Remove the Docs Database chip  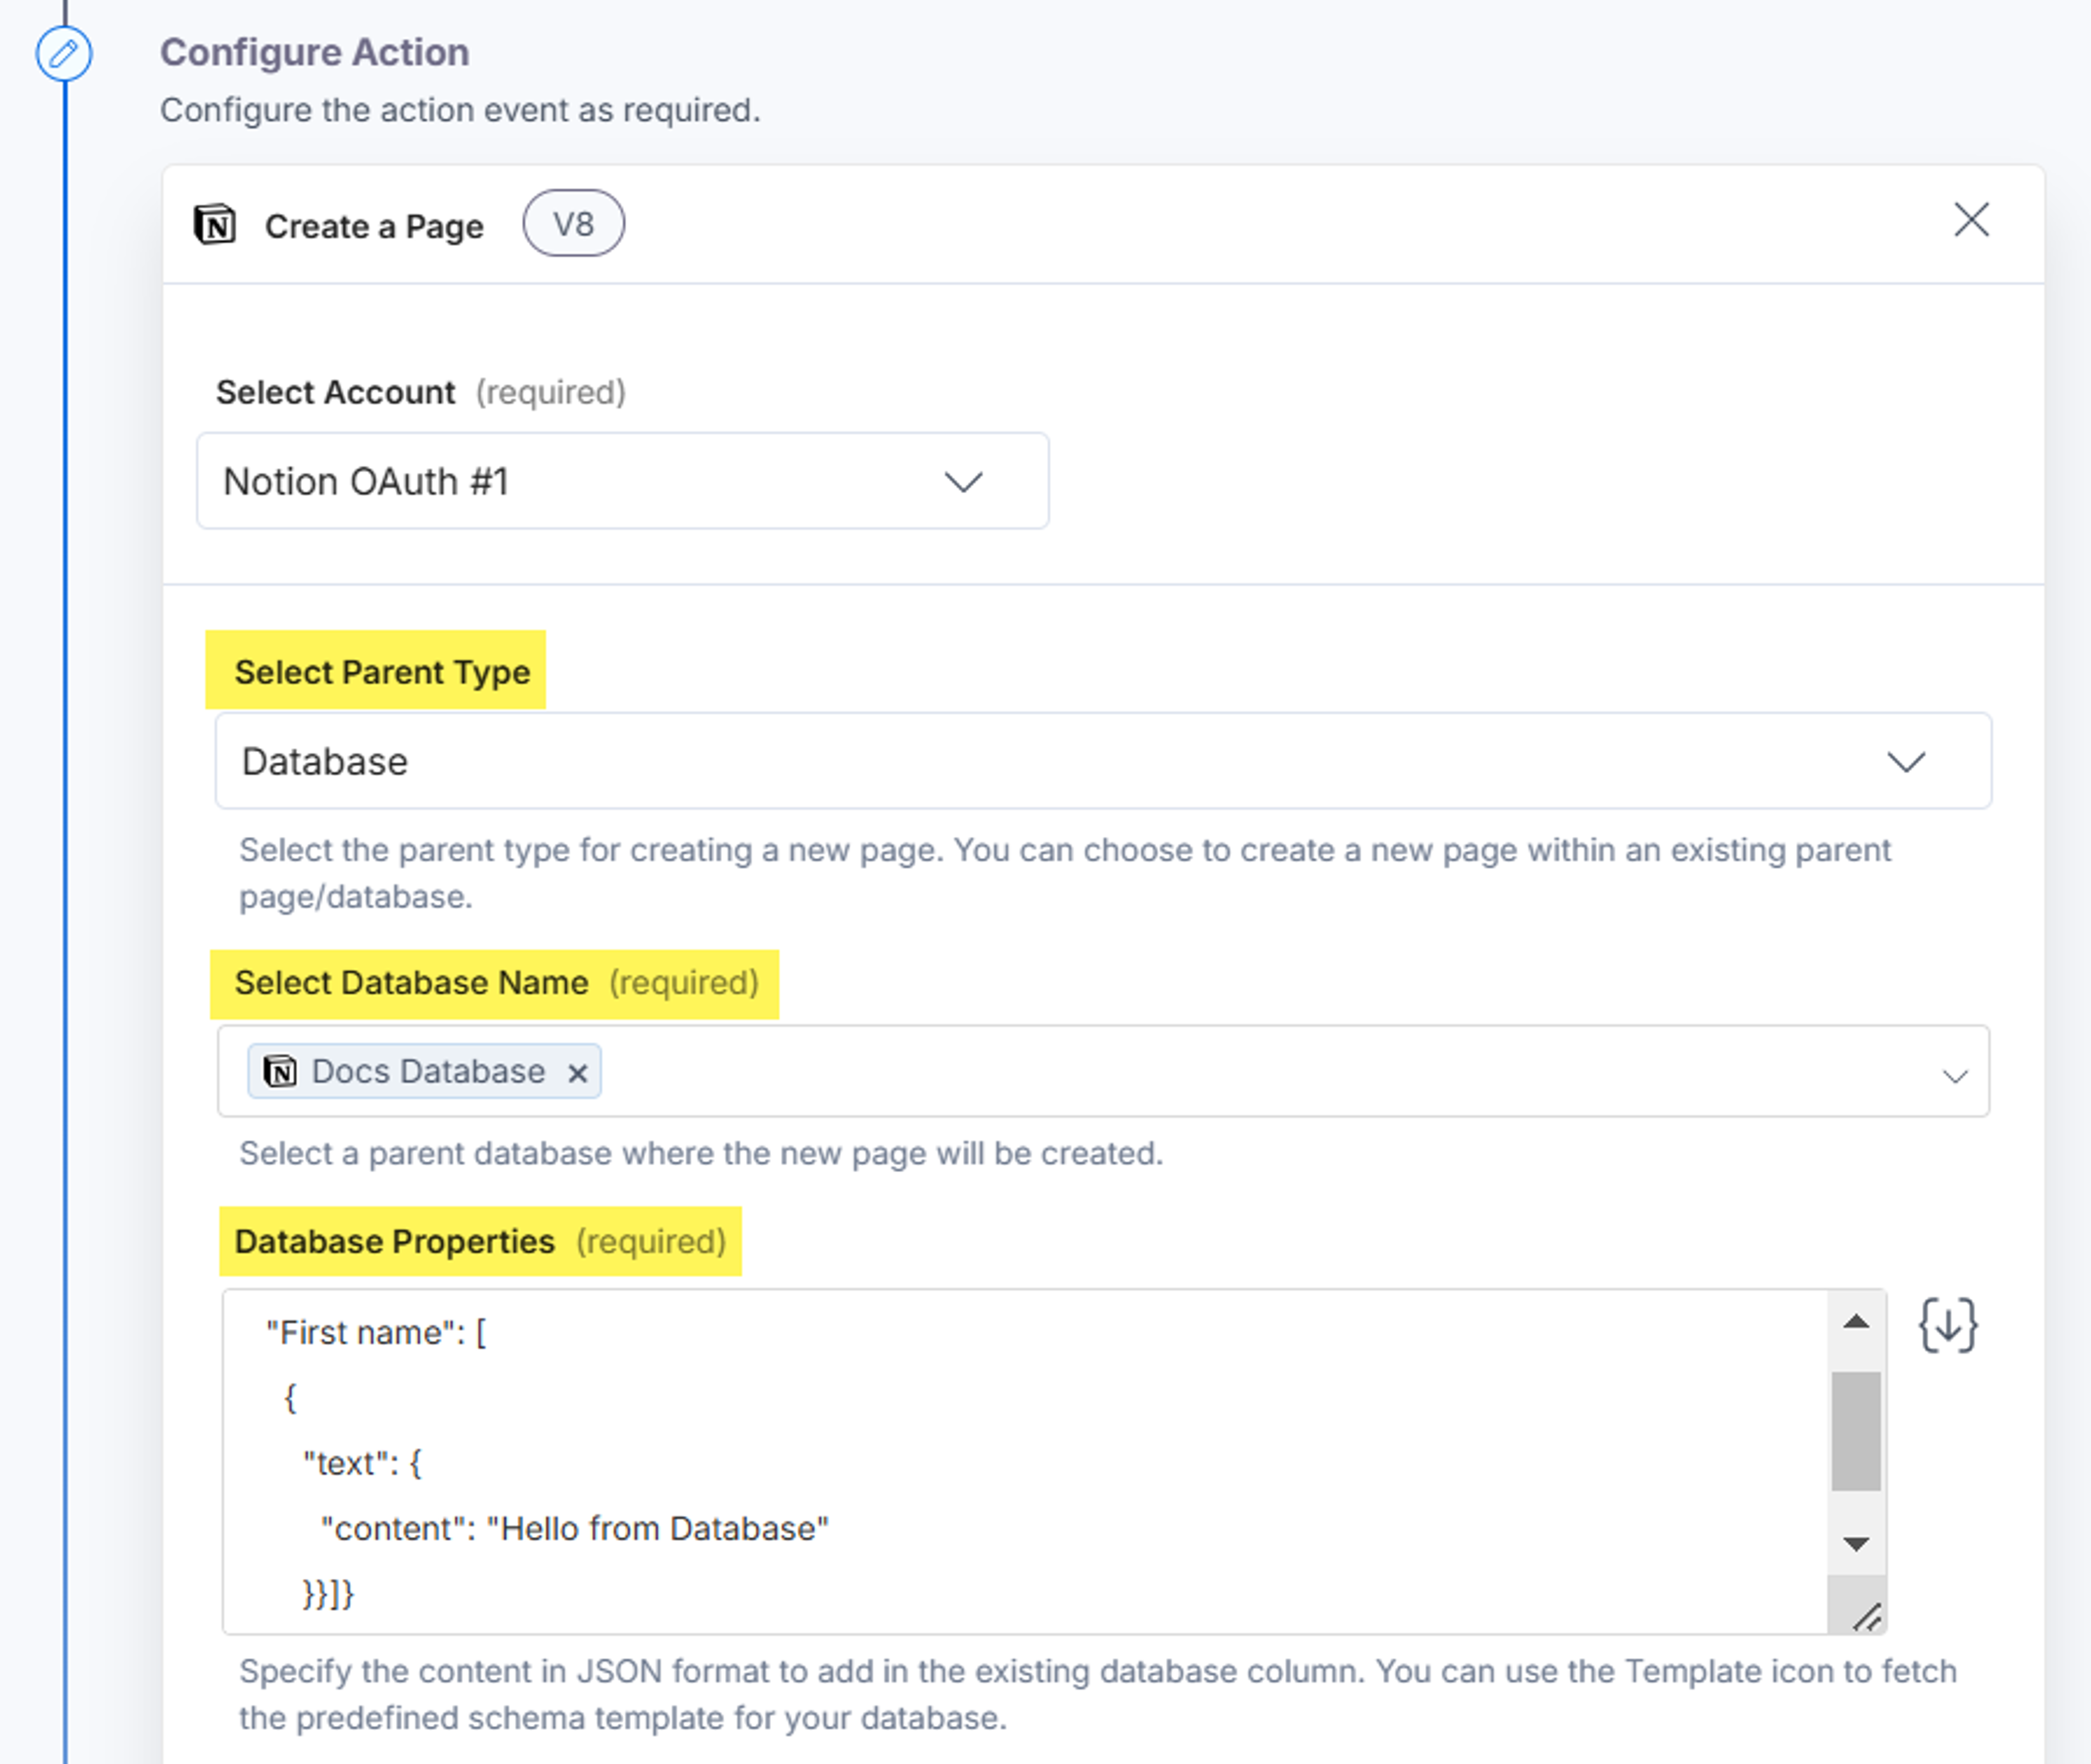(577, 1073)
